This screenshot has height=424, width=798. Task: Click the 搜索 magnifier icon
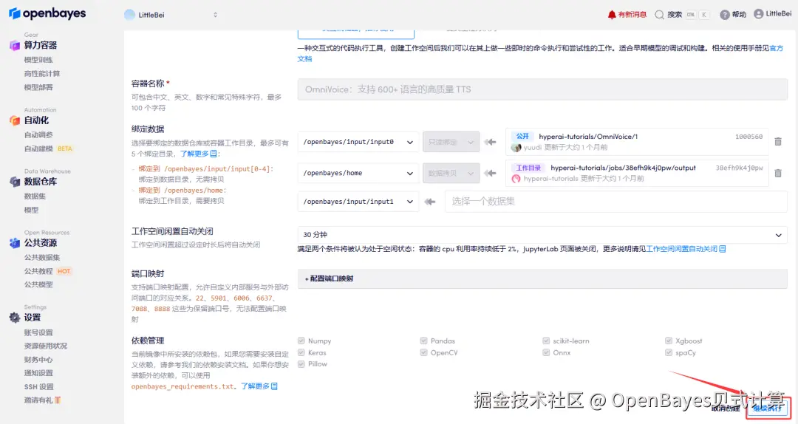[x=659, y=15]
